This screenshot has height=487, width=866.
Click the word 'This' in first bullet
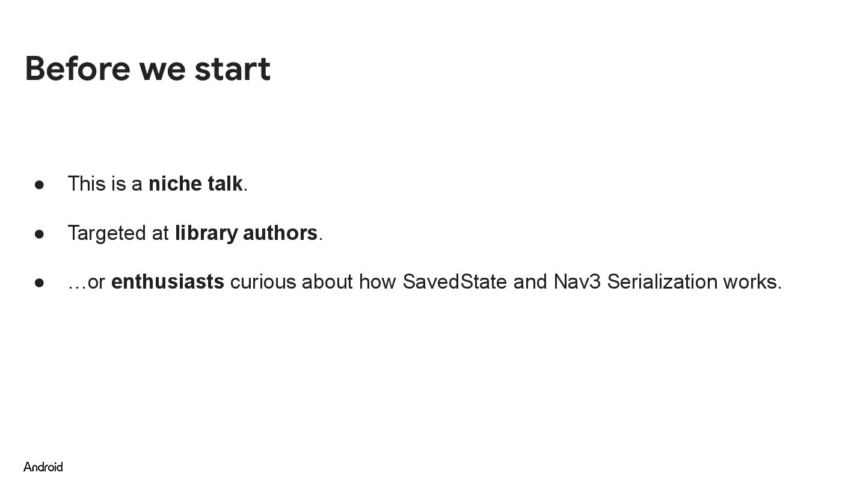point(86,183)
